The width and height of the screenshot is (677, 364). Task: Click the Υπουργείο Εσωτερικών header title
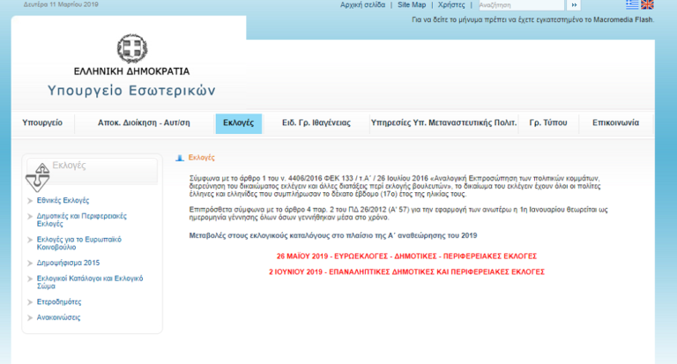click(x=131, y=91)
